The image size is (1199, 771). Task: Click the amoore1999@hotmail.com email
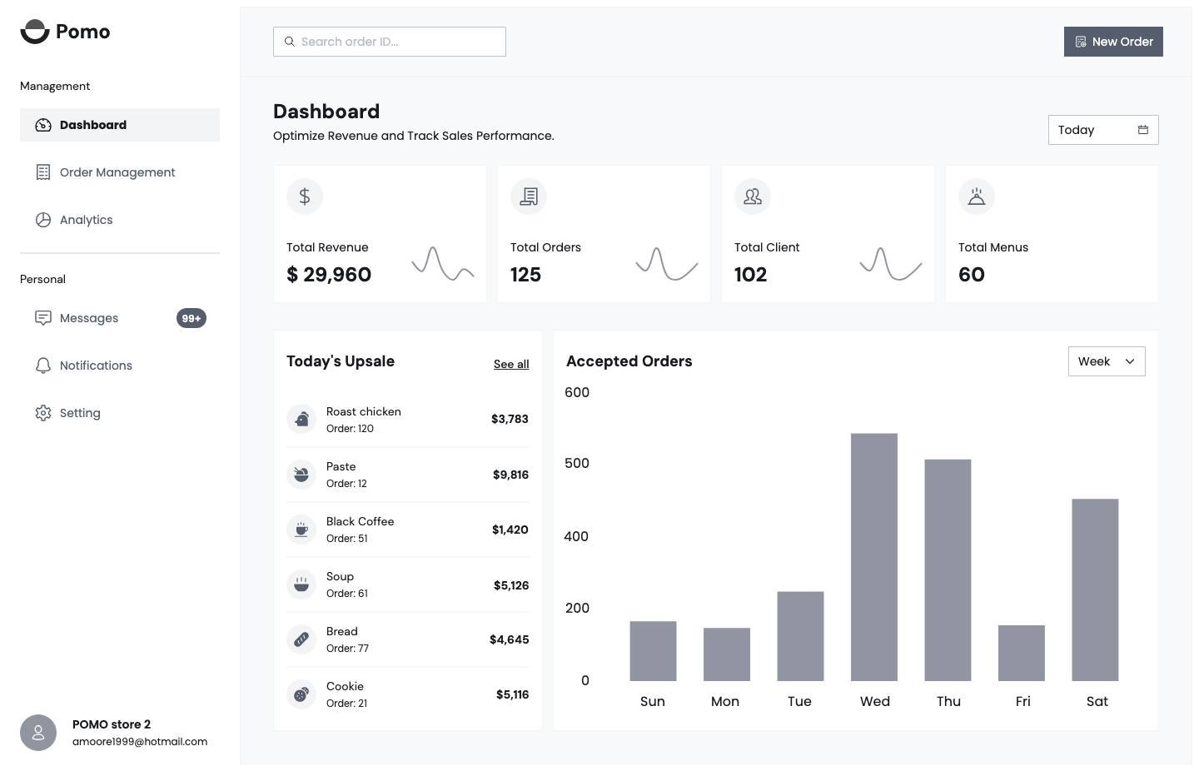click(x=140, y=742)
